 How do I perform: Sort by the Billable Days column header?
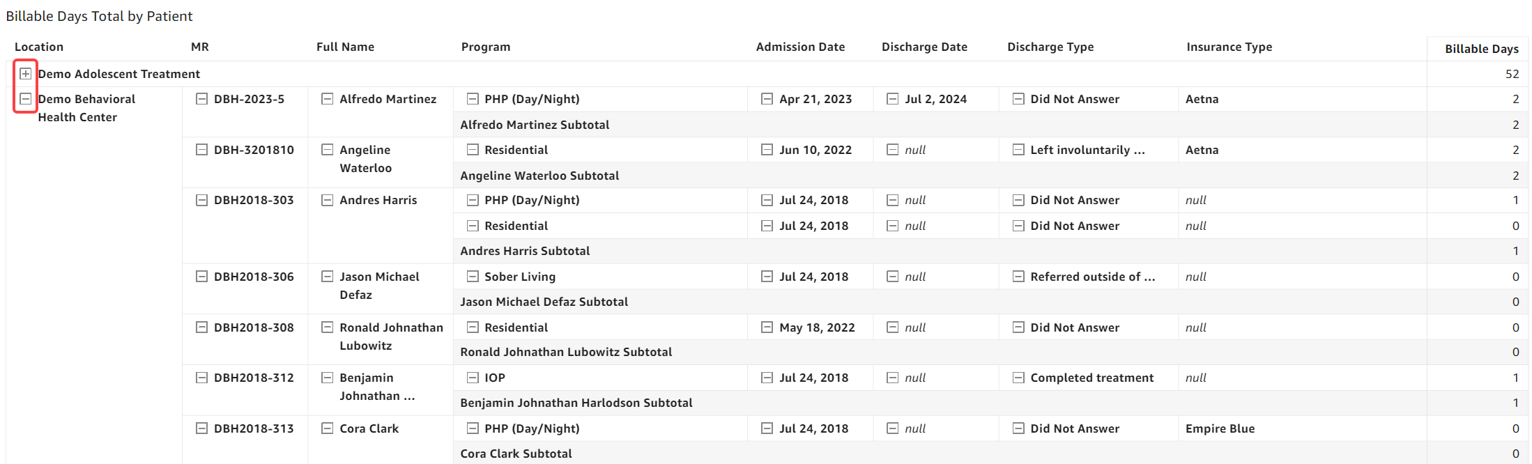point(1481,49)
